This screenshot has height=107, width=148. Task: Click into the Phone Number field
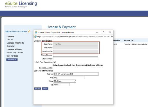76,55
